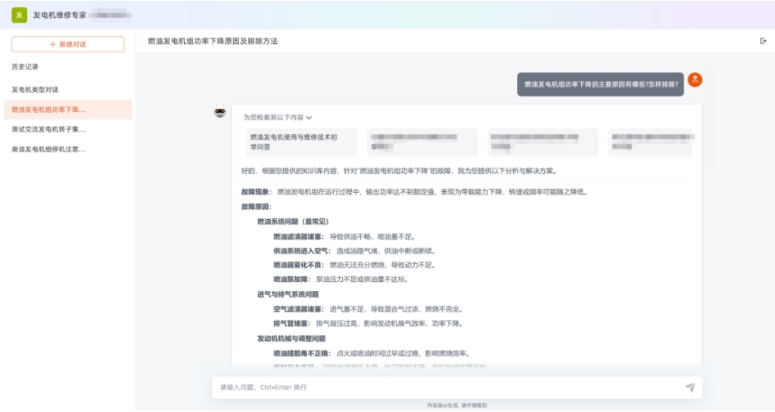This screenshot has height=412, width=775.
Task: Open 测试交流发电机转子集 history conversation
Action: [67, 129]
